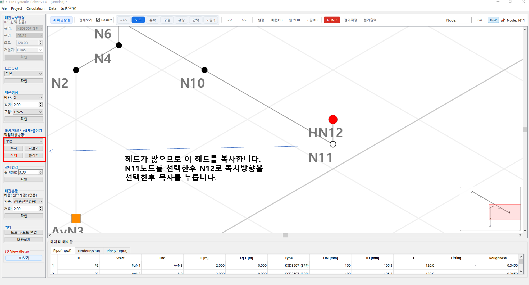Click the 붙이기 paste button
Image resolution: width=529 pixels, height=285 pixels.
tap(34, 156)
